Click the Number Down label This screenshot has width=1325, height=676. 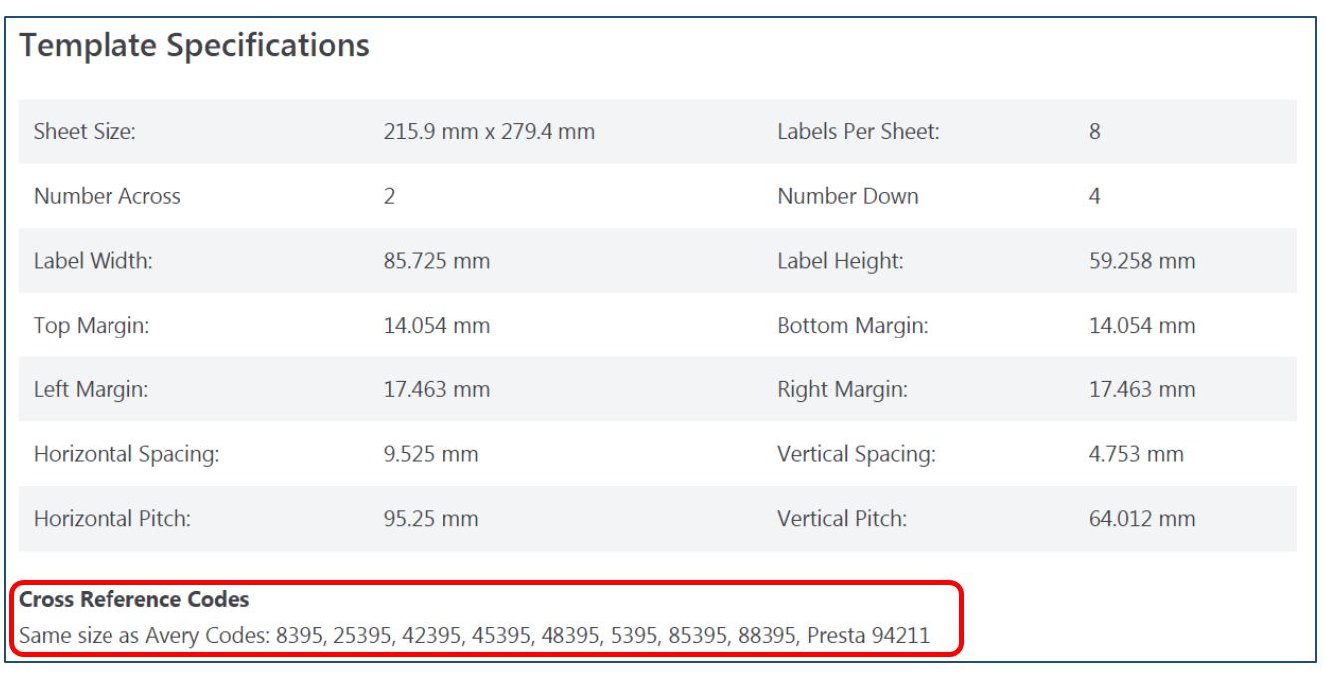(847, 197)
